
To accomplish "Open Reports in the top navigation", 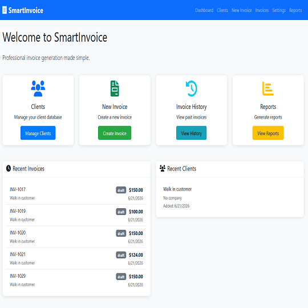I will click(295, 10).
